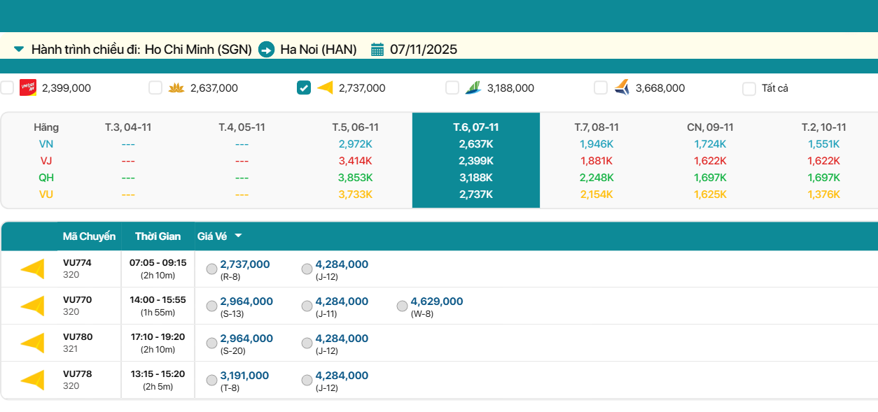The height and width of the screenshot is (412, 878).
Task: Choose the 4,629,000 (W-8) fare on VU770
Action: pos(402,306)
